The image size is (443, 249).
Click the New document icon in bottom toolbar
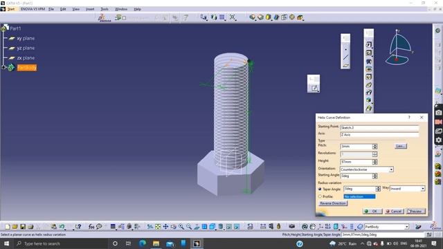(x=8, y=227)
